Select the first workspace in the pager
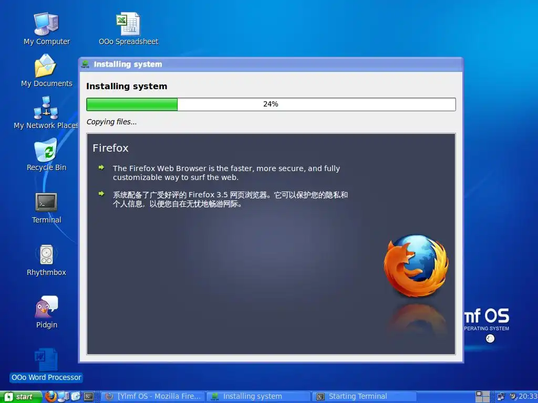 click(479, 394)
